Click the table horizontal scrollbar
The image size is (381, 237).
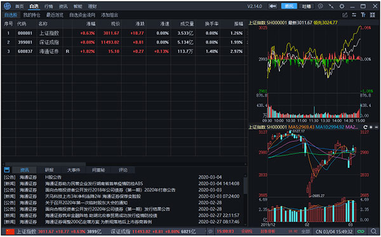point(45,164)
